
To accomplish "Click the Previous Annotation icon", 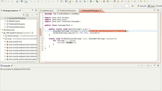I will point(135,1).
